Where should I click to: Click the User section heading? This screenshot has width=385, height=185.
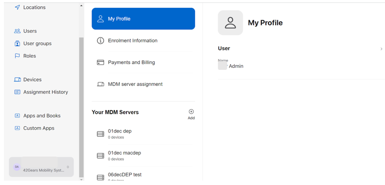224,48
